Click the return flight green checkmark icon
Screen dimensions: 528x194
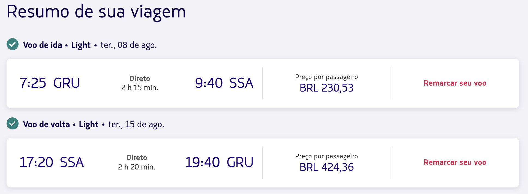coord(13,123)
